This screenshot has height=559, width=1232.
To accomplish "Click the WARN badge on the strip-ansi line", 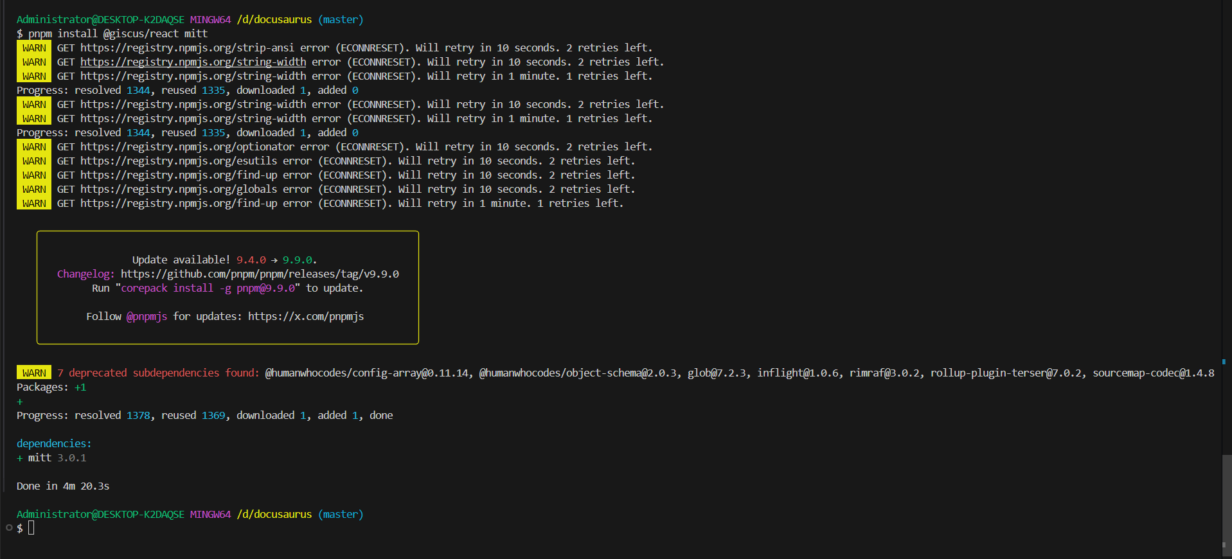I will tap(34, 48).
